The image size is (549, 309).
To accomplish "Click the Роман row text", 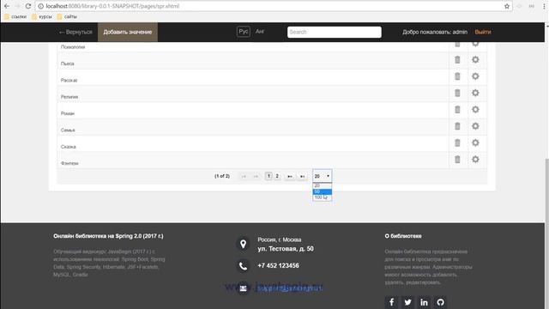I will [68, 113].
